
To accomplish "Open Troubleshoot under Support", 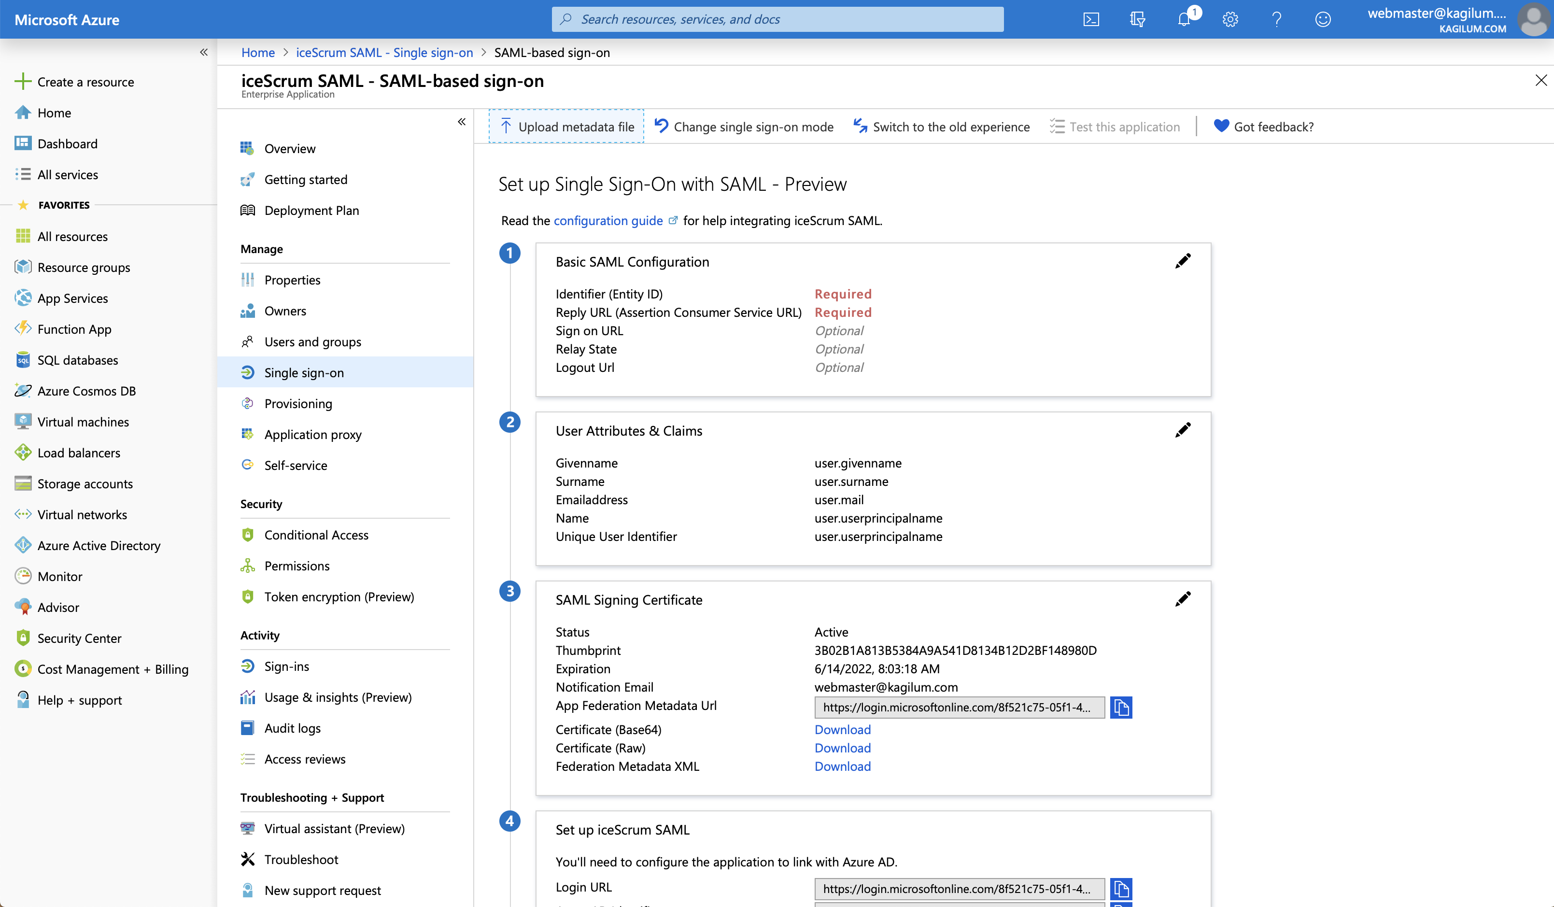I will 290,860.
